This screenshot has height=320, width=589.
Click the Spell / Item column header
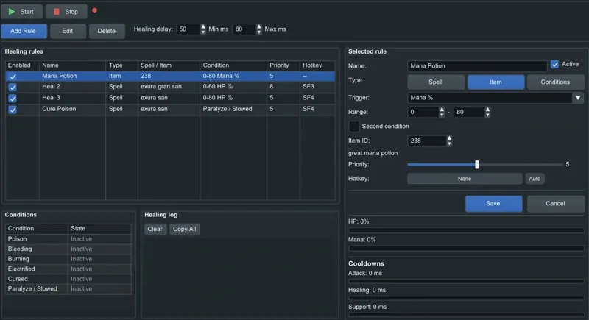click(x=169, y=65)
